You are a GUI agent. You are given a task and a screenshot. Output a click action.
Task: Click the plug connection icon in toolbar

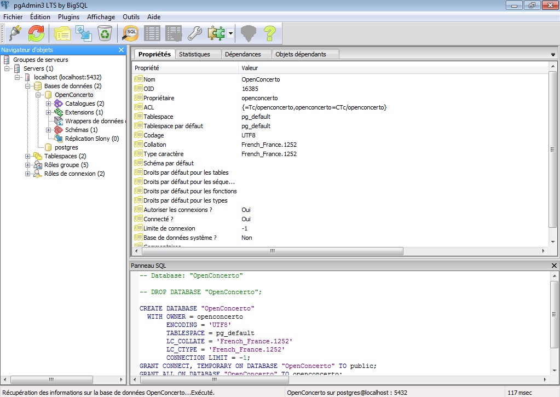[x=15, y=34]
